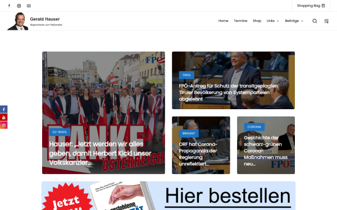
Task: Open the hamburger side menu icon
Action: click(326, 21)
